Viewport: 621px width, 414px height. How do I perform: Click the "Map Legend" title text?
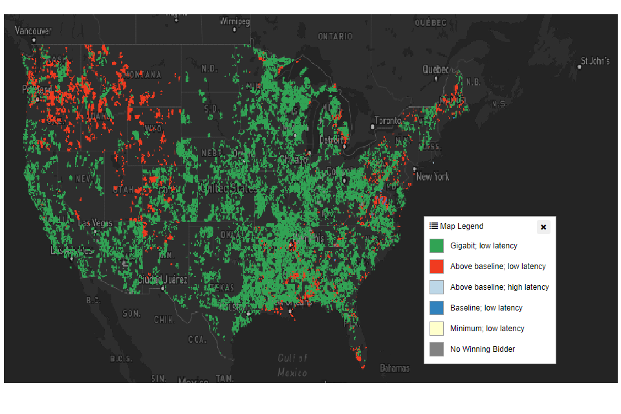coord(461,226)
